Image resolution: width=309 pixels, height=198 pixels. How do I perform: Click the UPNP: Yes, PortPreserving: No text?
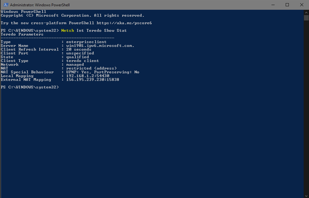click(x=103, y=72)
